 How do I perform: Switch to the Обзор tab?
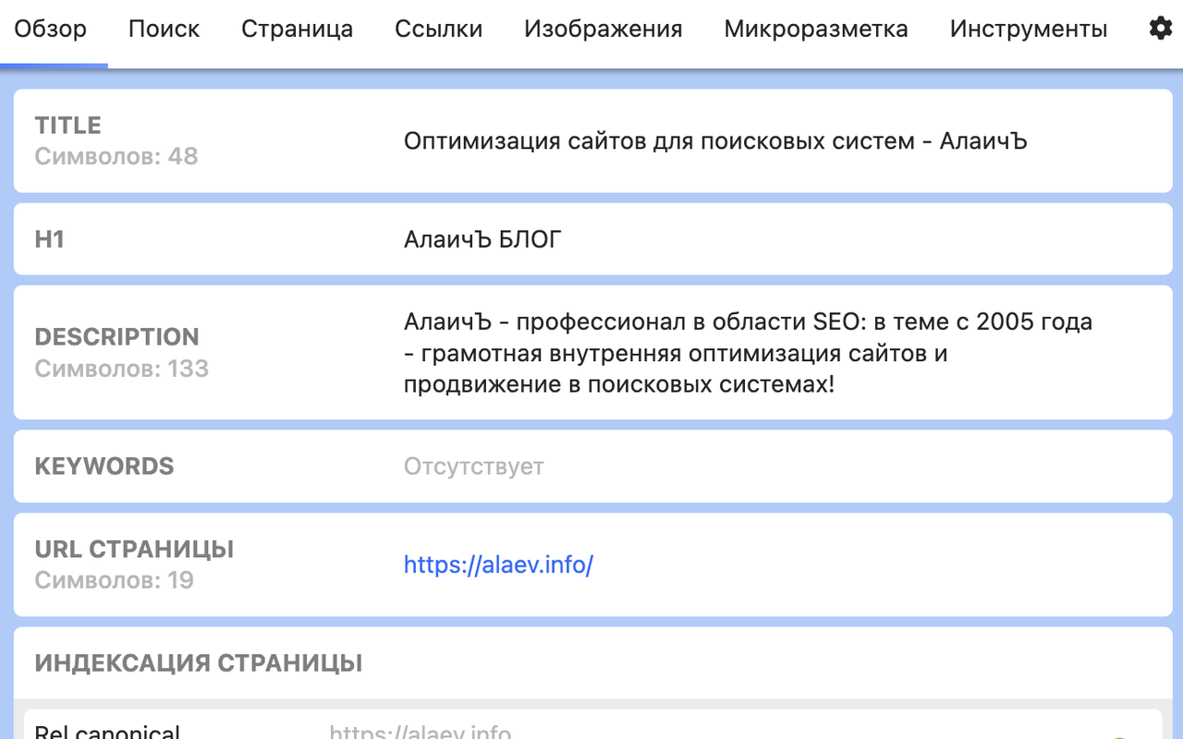point(51,29)
